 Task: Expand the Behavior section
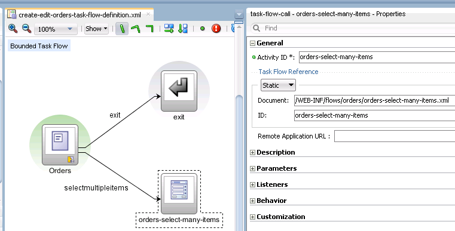252,201
